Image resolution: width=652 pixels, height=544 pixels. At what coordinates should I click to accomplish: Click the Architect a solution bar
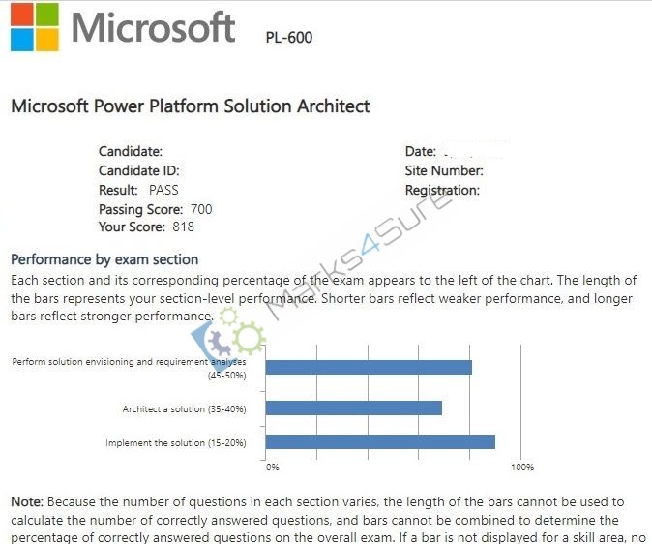click(354, 408)
